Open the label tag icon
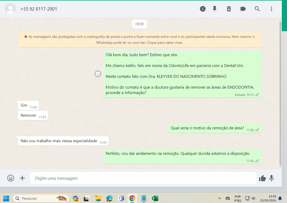This screenshot has width=287, height=203. 243,9
